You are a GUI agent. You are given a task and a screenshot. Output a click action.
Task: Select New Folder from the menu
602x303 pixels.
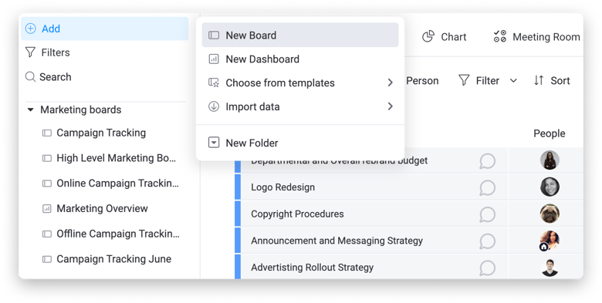300,143
